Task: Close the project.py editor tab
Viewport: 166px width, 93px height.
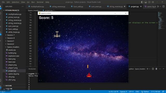Action: click(141, 6)
